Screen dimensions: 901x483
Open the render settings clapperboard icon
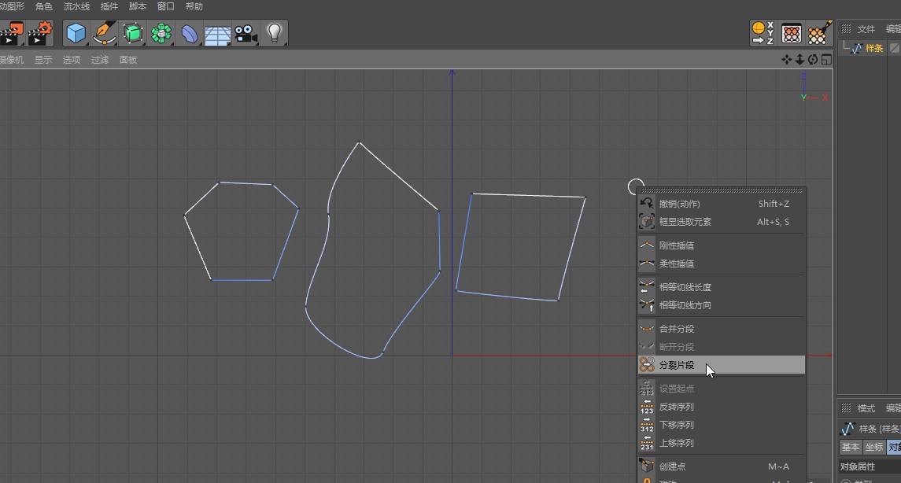[40, 33]
